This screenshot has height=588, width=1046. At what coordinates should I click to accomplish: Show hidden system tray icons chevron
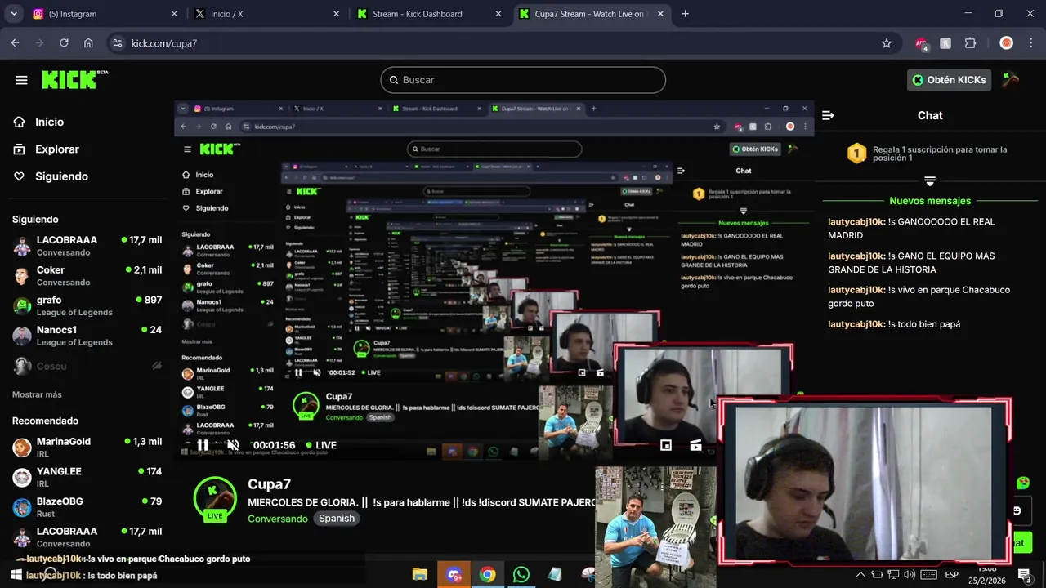860,575
